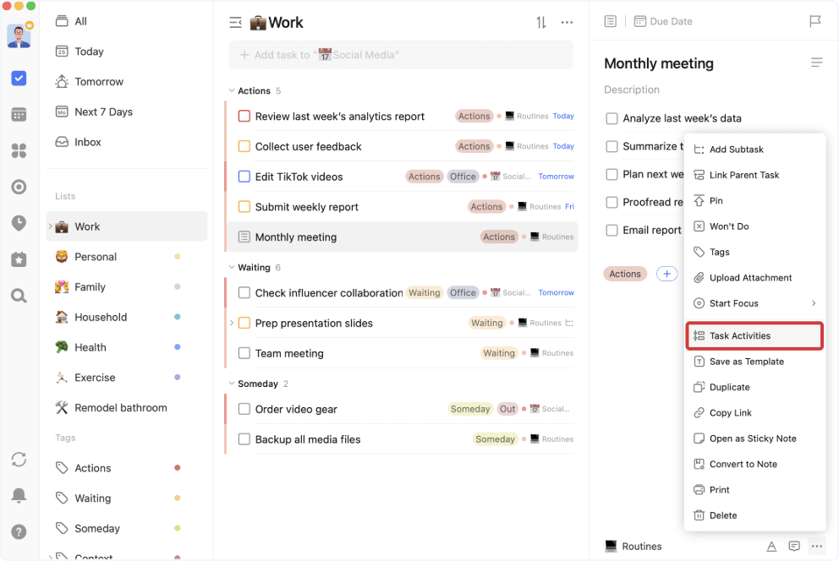
Task: Check the Analyze last week's data subtask
Action: coord(611,118)
